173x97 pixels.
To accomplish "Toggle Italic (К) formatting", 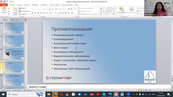I will coord(35,13).
